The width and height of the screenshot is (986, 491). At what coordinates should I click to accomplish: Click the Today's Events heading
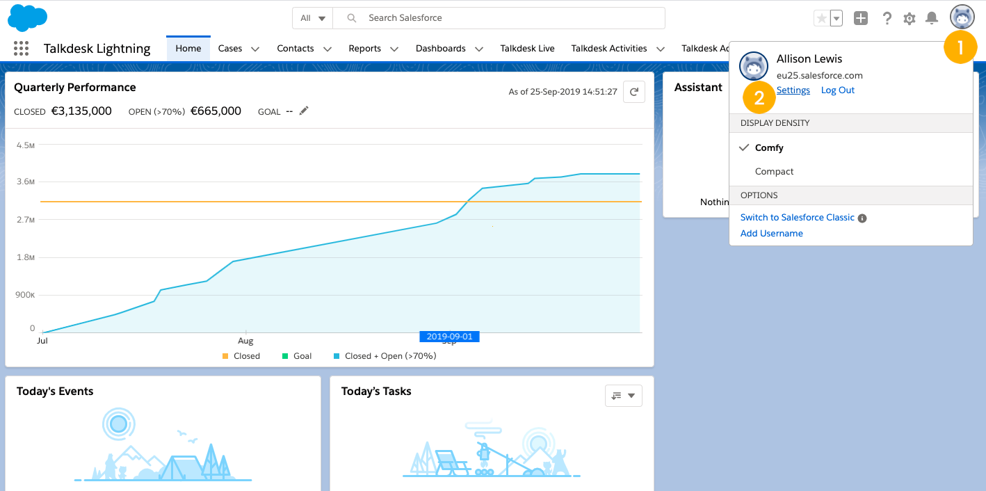(x=55, y=391)
